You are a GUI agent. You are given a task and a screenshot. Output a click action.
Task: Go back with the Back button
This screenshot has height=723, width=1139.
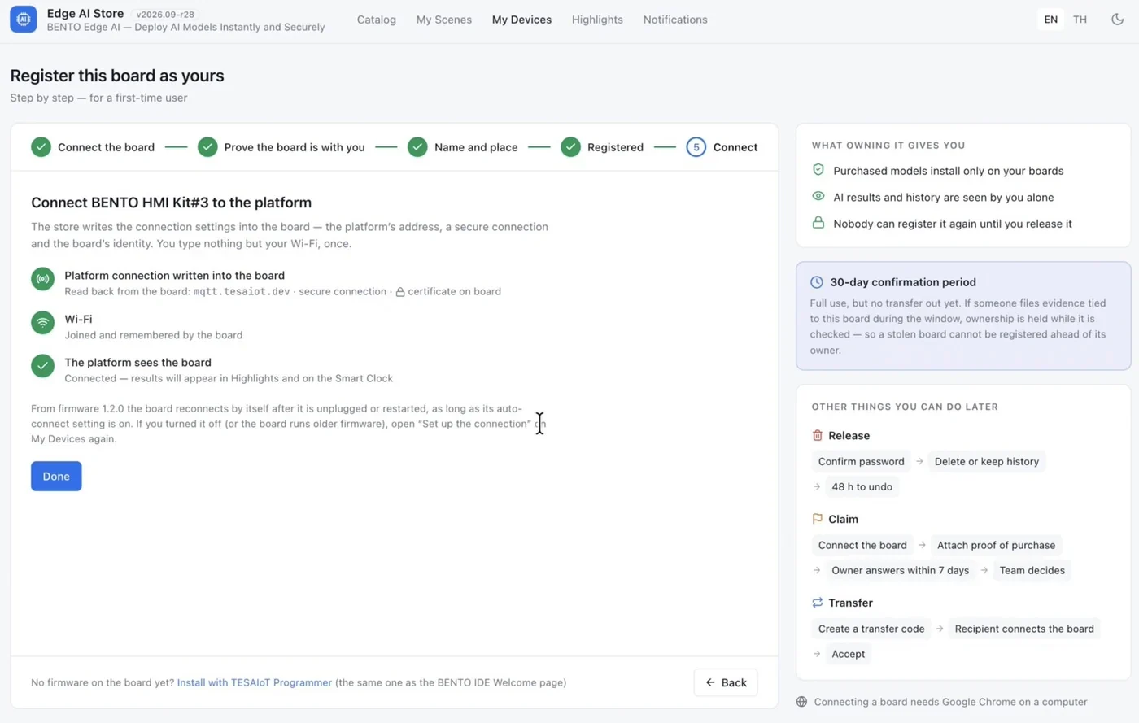pos(726,682)
